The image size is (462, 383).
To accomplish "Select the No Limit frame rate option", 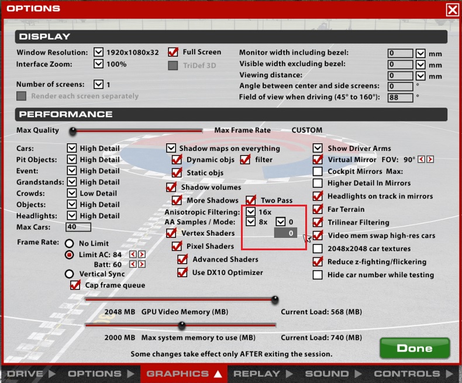I will click(x=70, y=243).
